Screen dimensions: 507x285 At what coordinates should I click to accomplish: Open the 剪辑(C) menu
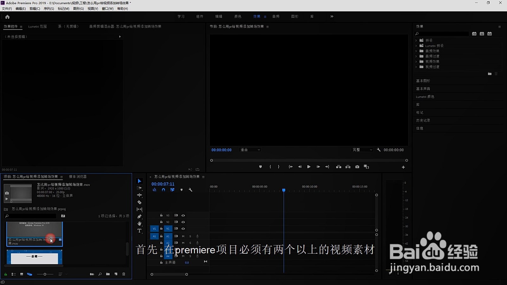coord(35,9)
